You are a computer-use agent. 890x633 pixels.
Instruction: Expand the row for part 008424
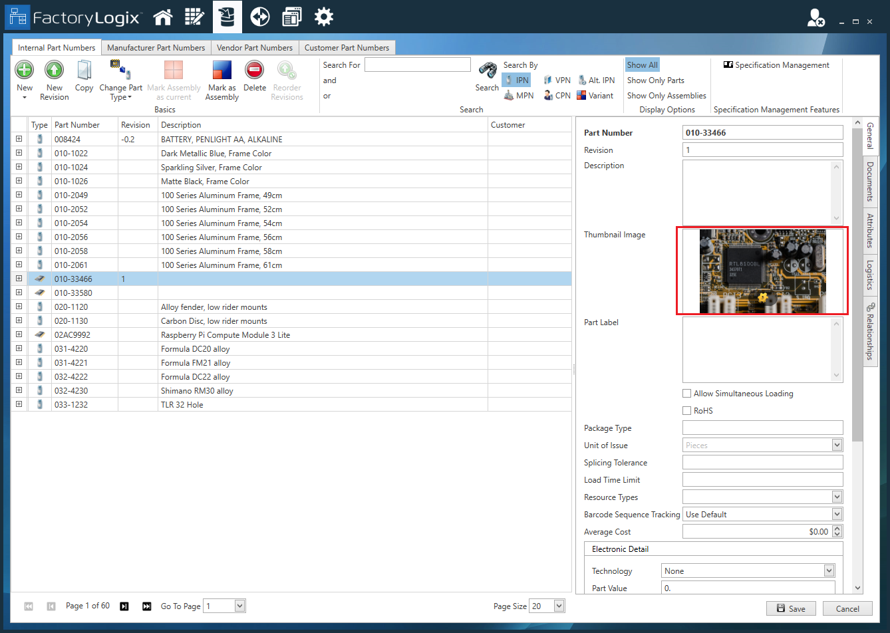[19, 139]
